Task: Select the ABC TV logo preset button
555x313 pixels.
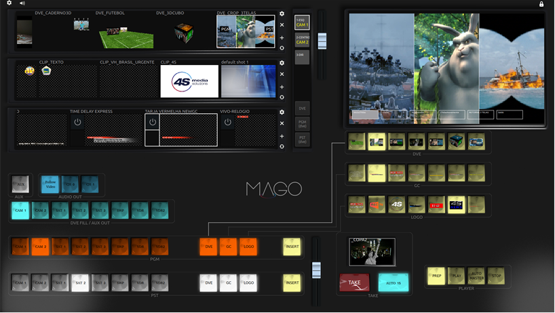Action: coord(377,205)
